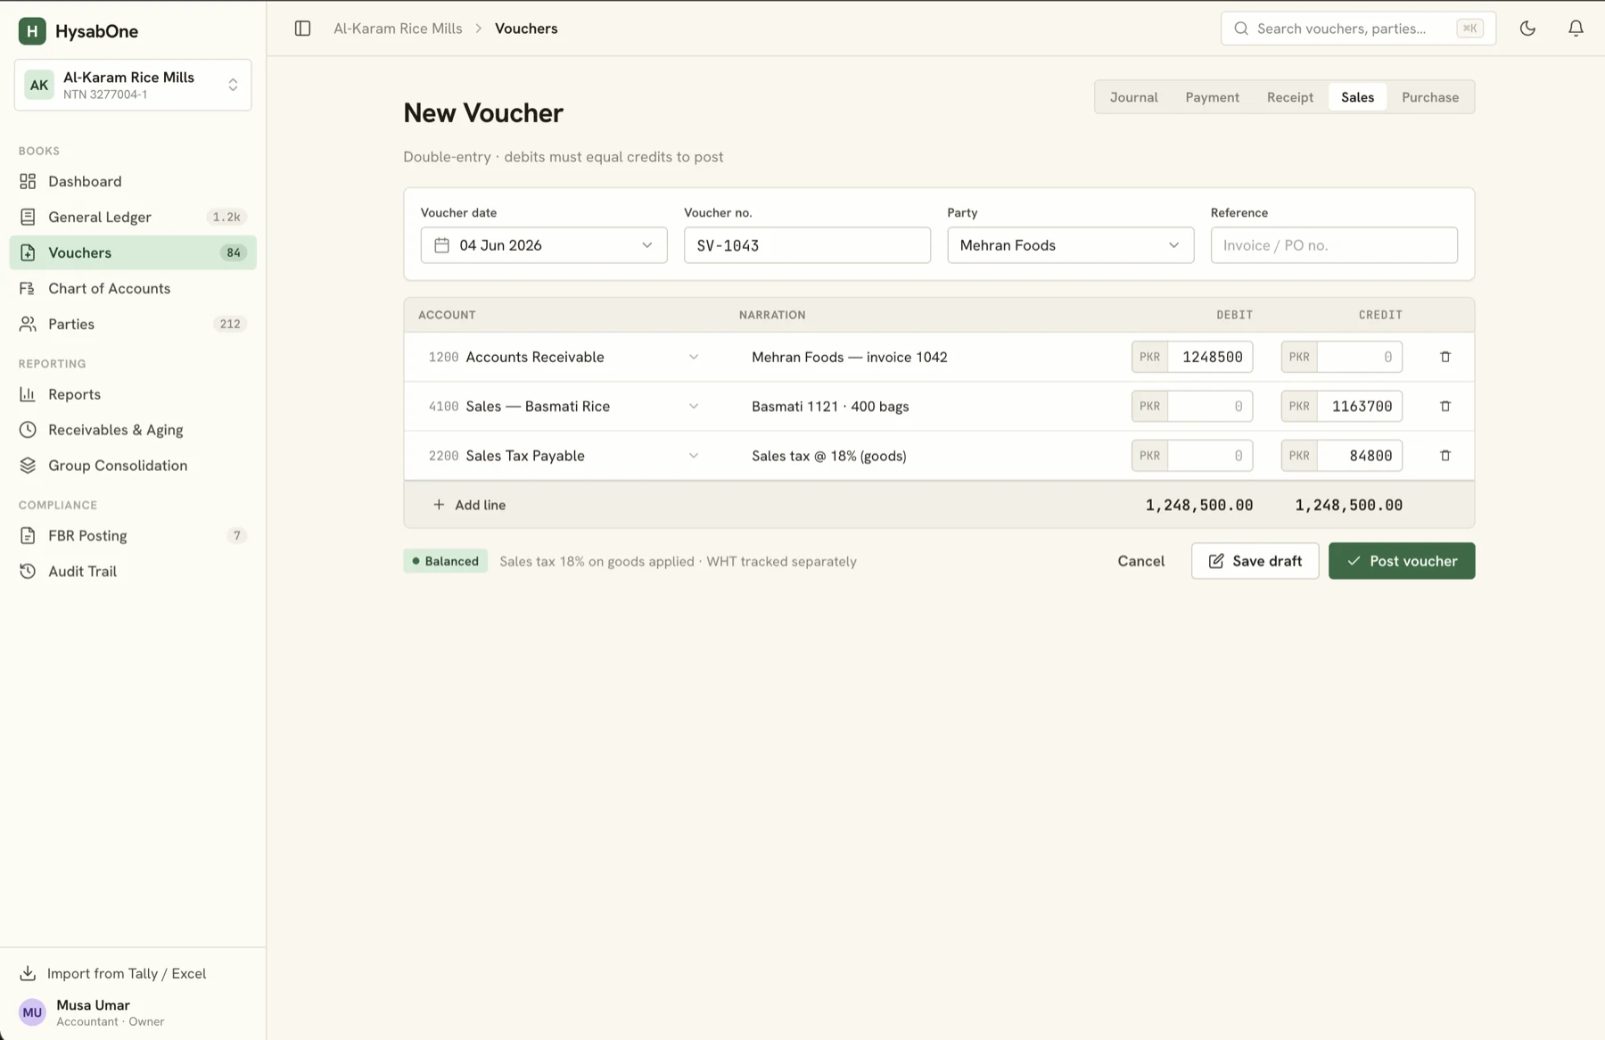Click the Vouchers file icon
1605x1040 pixels.
point(28,252)
